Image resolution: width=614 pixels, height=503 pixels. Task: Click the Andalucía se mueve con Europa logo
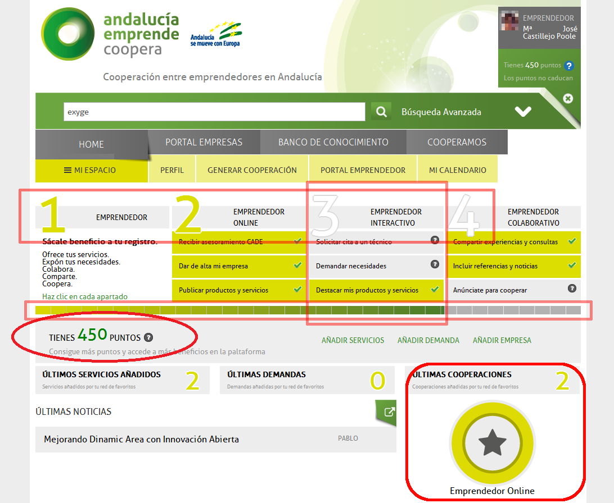[216, 34]
